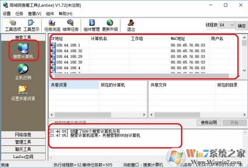Open 帮助(H) menu

point(66,14)
